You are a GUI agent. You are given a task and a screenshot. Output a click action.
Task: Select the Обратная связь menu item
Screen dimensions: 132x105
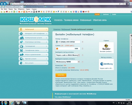pos(100,20)
